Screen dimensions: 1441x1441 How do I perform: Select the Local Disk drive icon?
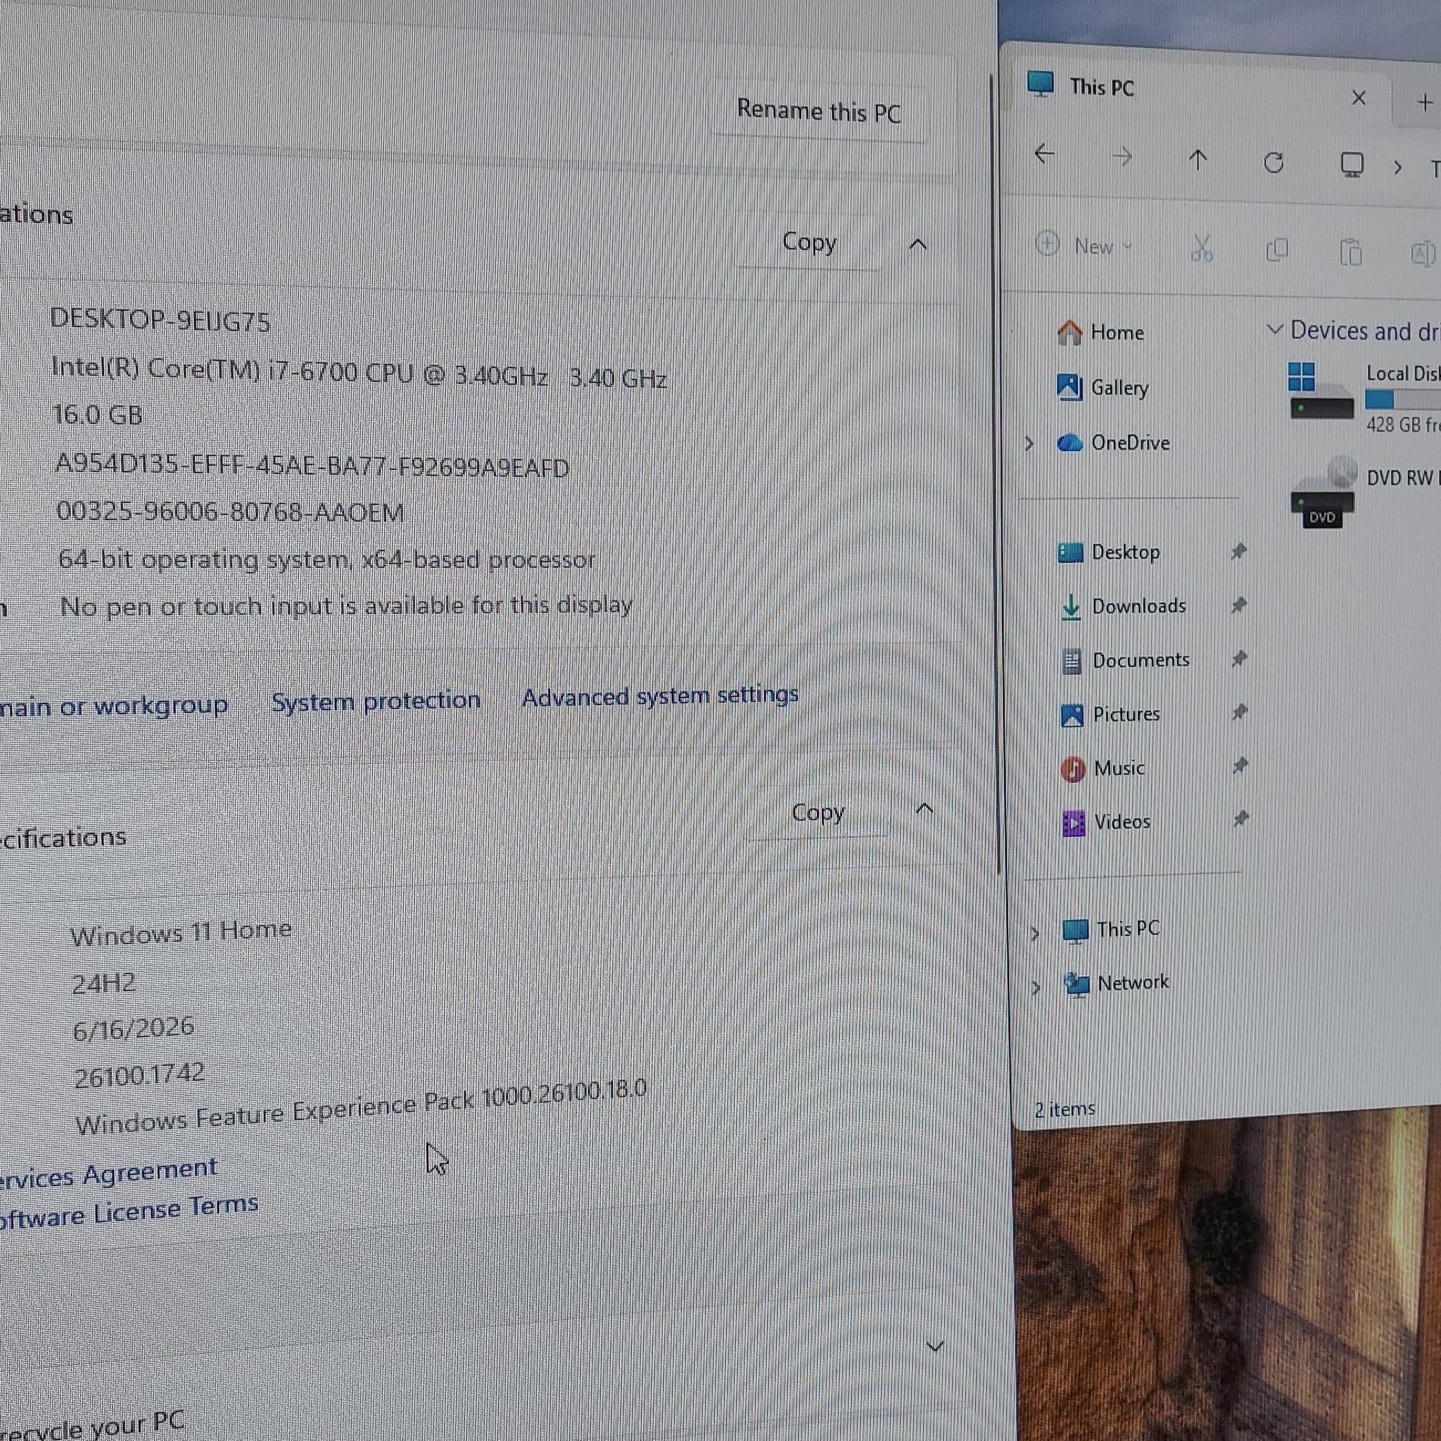click(x=1321, y=391)
